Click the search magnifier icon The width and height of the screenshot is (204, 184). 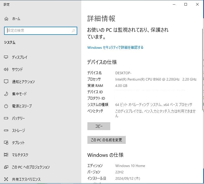click(x=73, y=31)
